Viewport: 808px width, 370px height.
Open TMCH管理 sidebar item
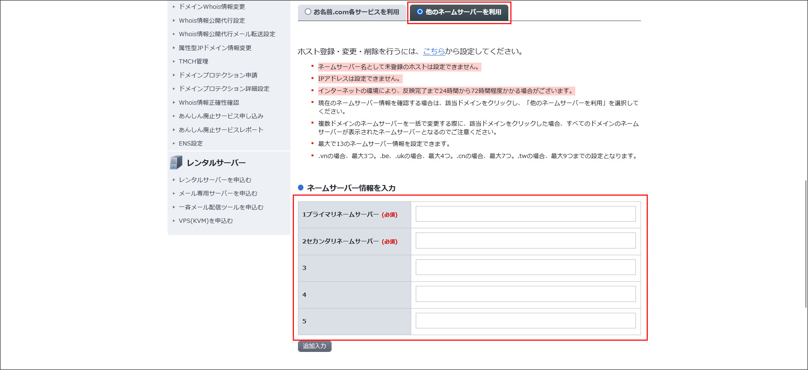[x=194, y=61]
